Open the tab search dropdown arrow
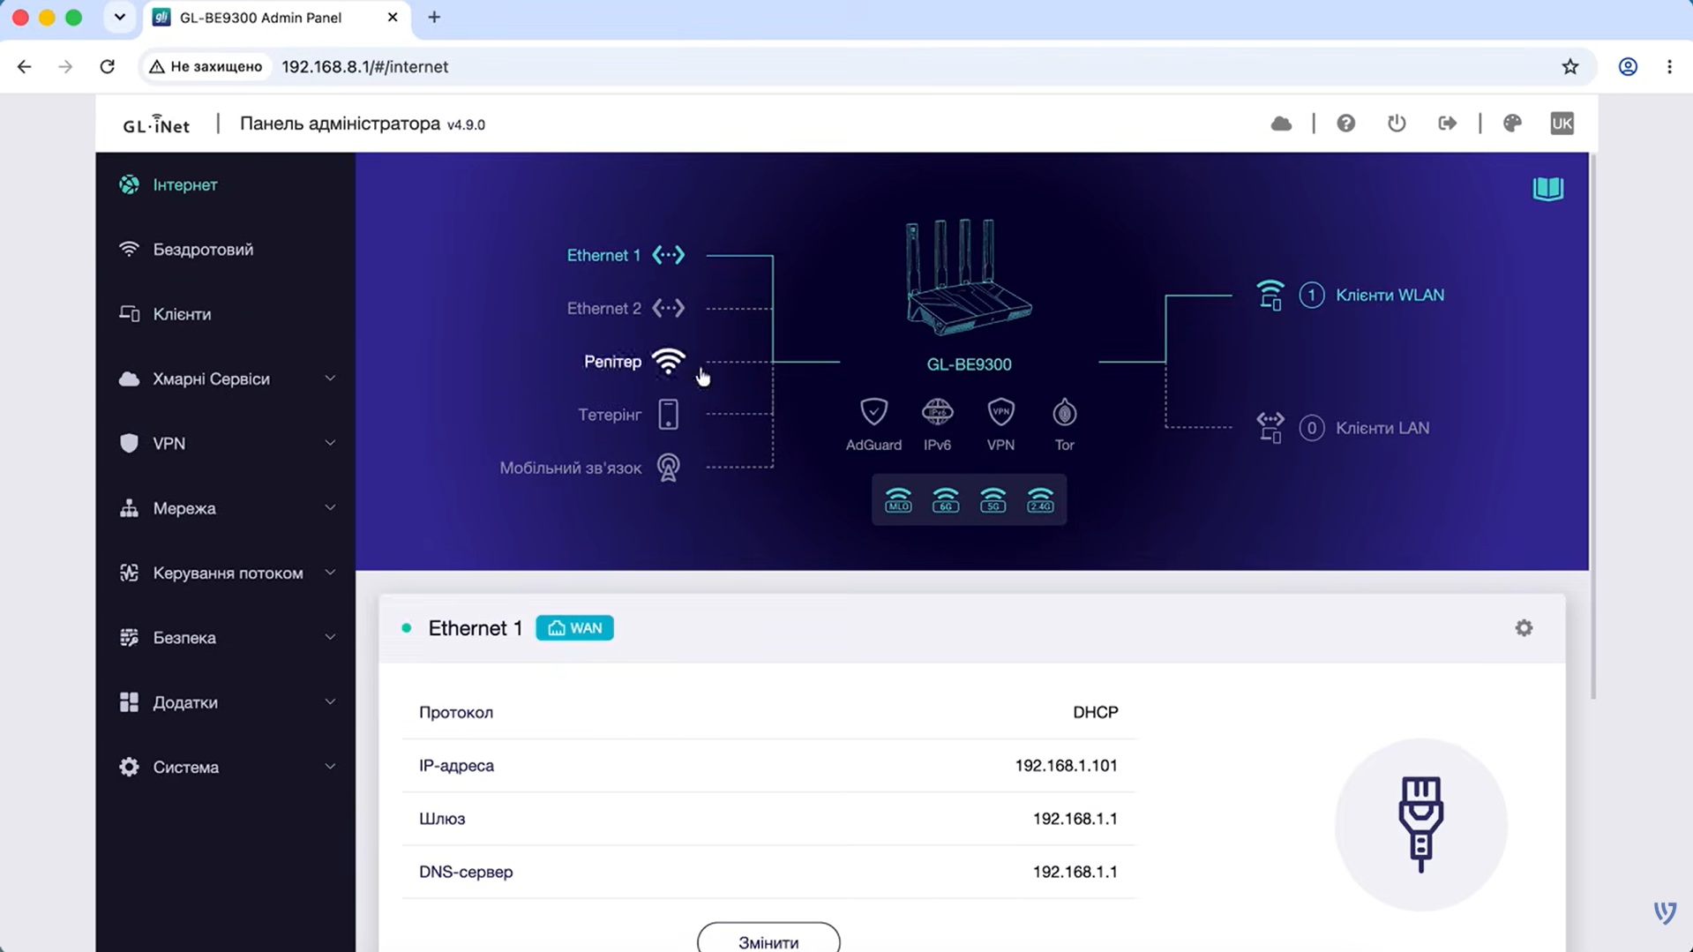The height and width of the screenshot is (952, 1693). pyautogui.click(x=119, y=18)
